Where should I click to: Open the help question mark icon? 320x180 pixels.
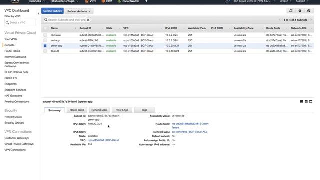309,11
